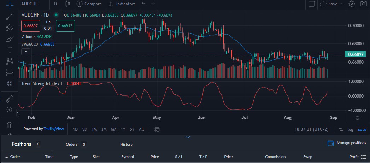The height and width of the screenshot is (163, 370).
Task: Click the go to date icon
Action: pos(157,129)
